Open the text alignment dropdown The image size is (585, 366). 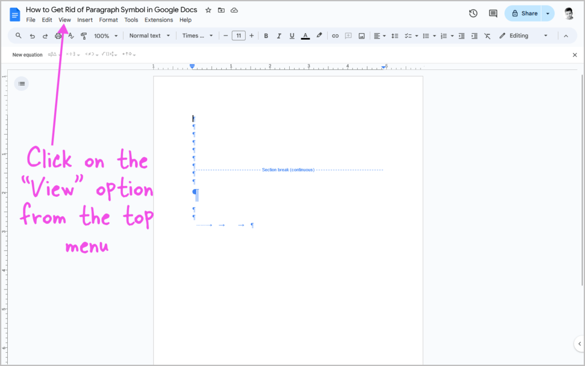point(380,36)
